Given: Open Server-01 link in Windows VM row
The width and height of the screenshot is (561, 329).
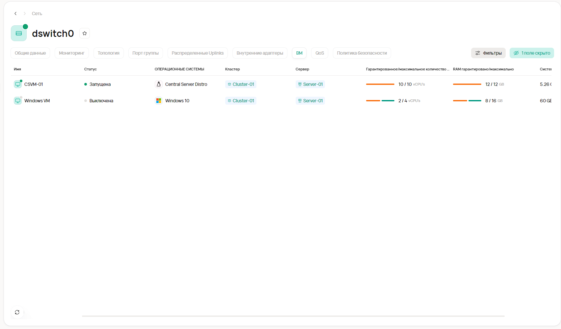Looking at the screenshot, I should click(310, 101).
